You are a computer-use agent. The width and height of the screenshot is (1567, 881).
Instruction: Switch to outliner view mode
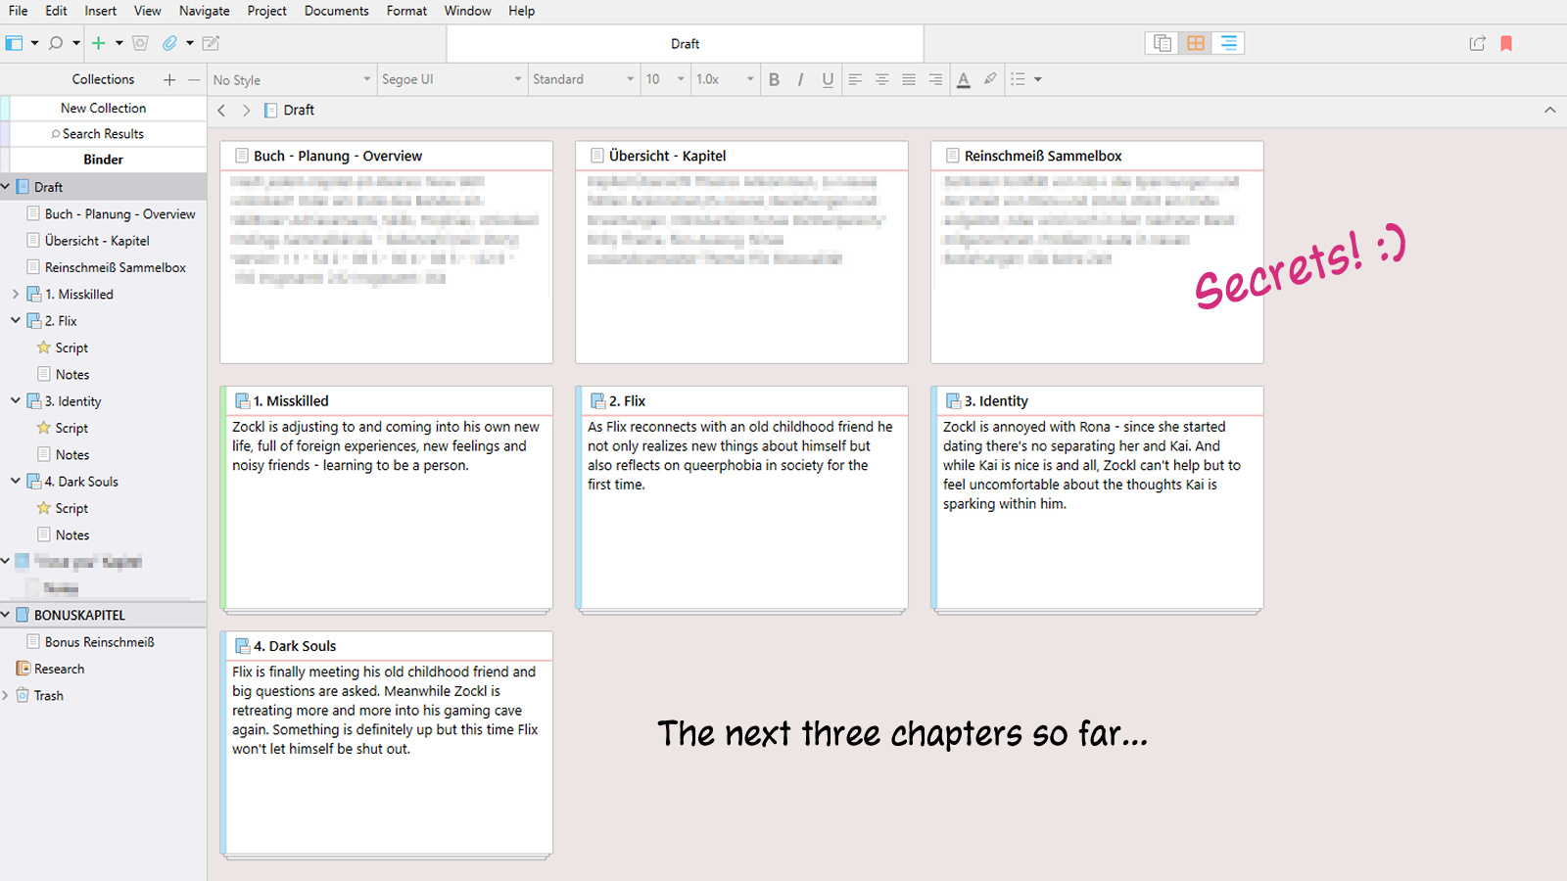click(x=1228, y=43)
